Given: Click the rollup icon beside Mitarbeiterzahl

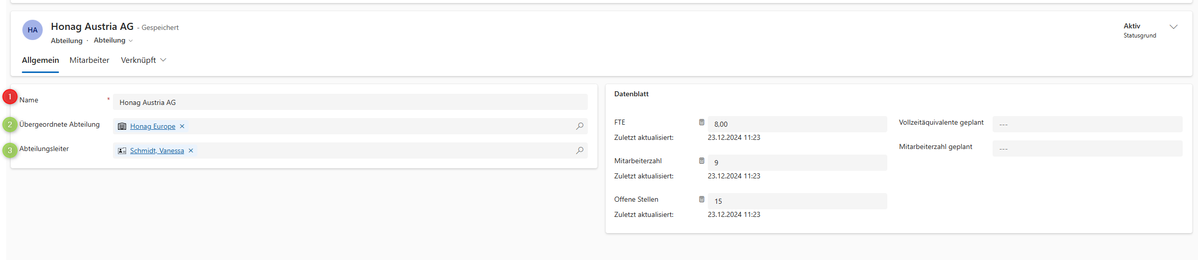Looking at the screenshot, I should pyautogui.click(x=702, y=161).
